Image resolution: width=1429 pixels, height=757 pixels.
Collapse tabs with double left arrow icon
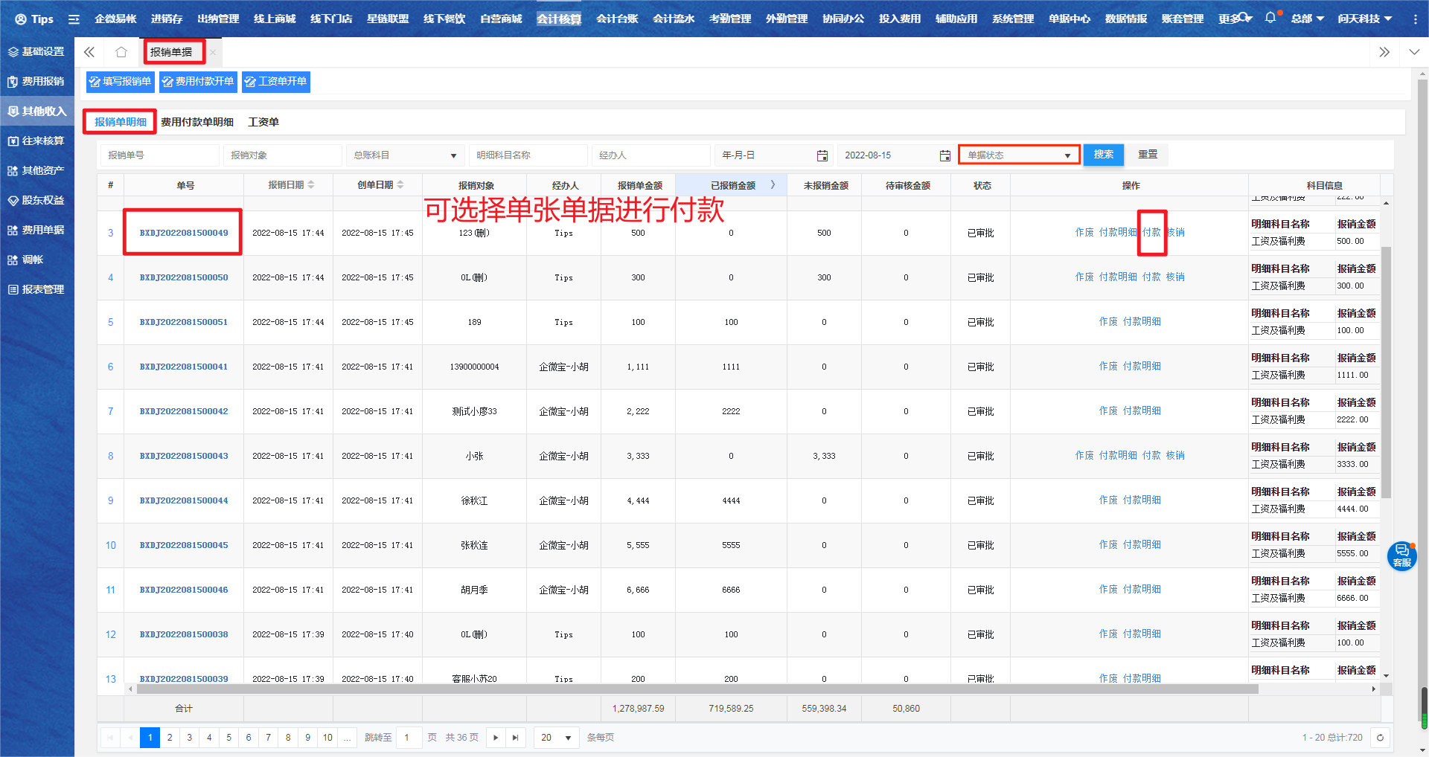[89, 52]
